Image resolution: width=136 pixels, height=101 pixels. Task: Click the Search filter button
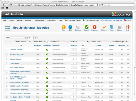(28, 38)
